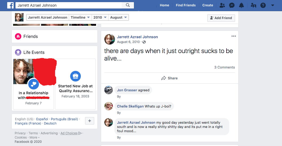282x146 pixels.
Task: Click the Add Friend button
Action: [x=221, y=18]
